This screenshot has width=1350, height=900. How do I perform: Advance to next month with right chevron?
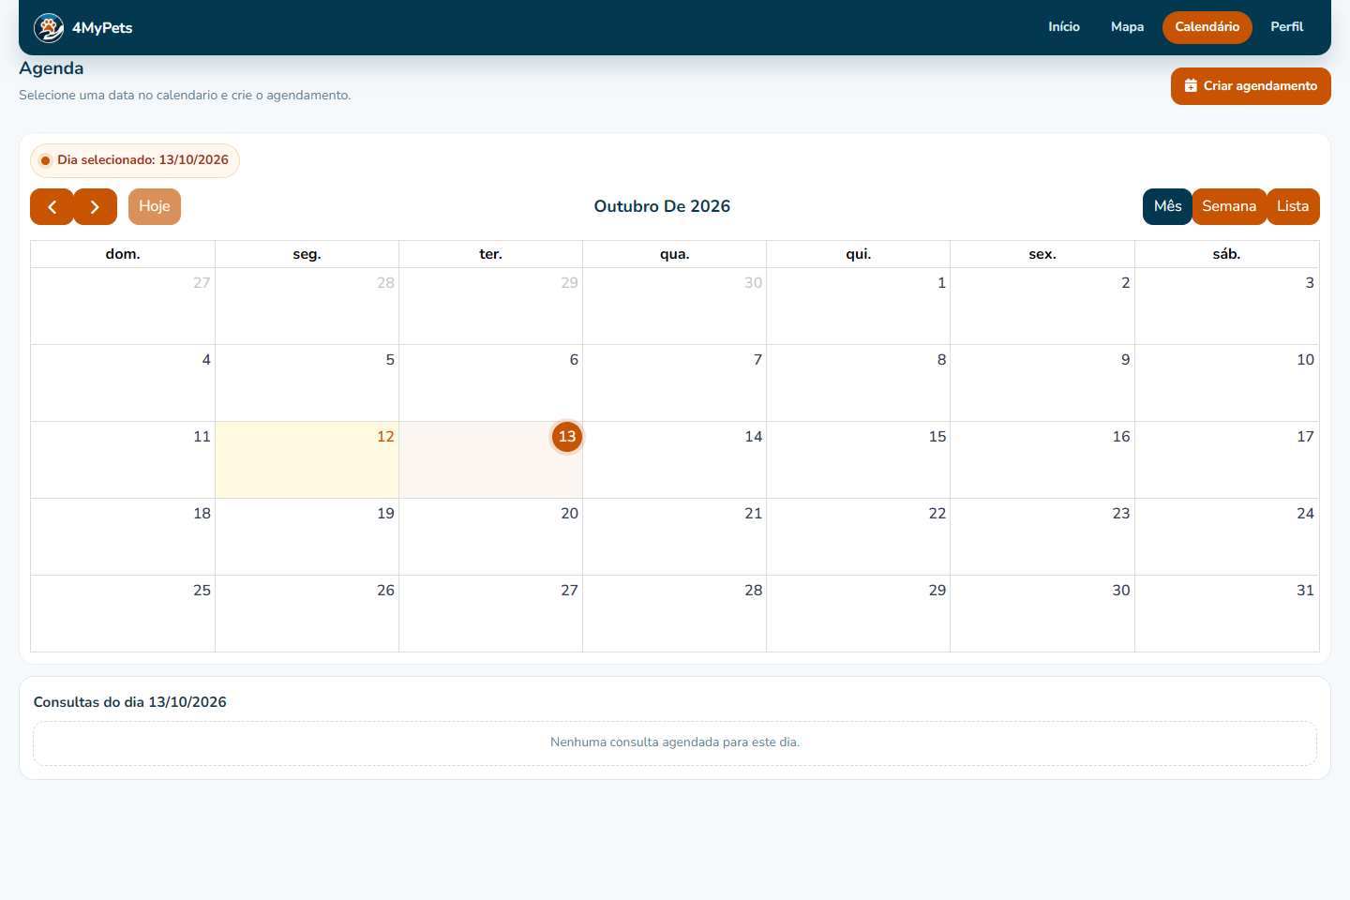click(95, 206)
